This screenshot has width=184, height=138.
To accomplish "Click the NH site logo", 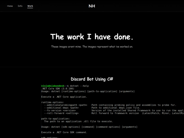I will coord(92,6).
